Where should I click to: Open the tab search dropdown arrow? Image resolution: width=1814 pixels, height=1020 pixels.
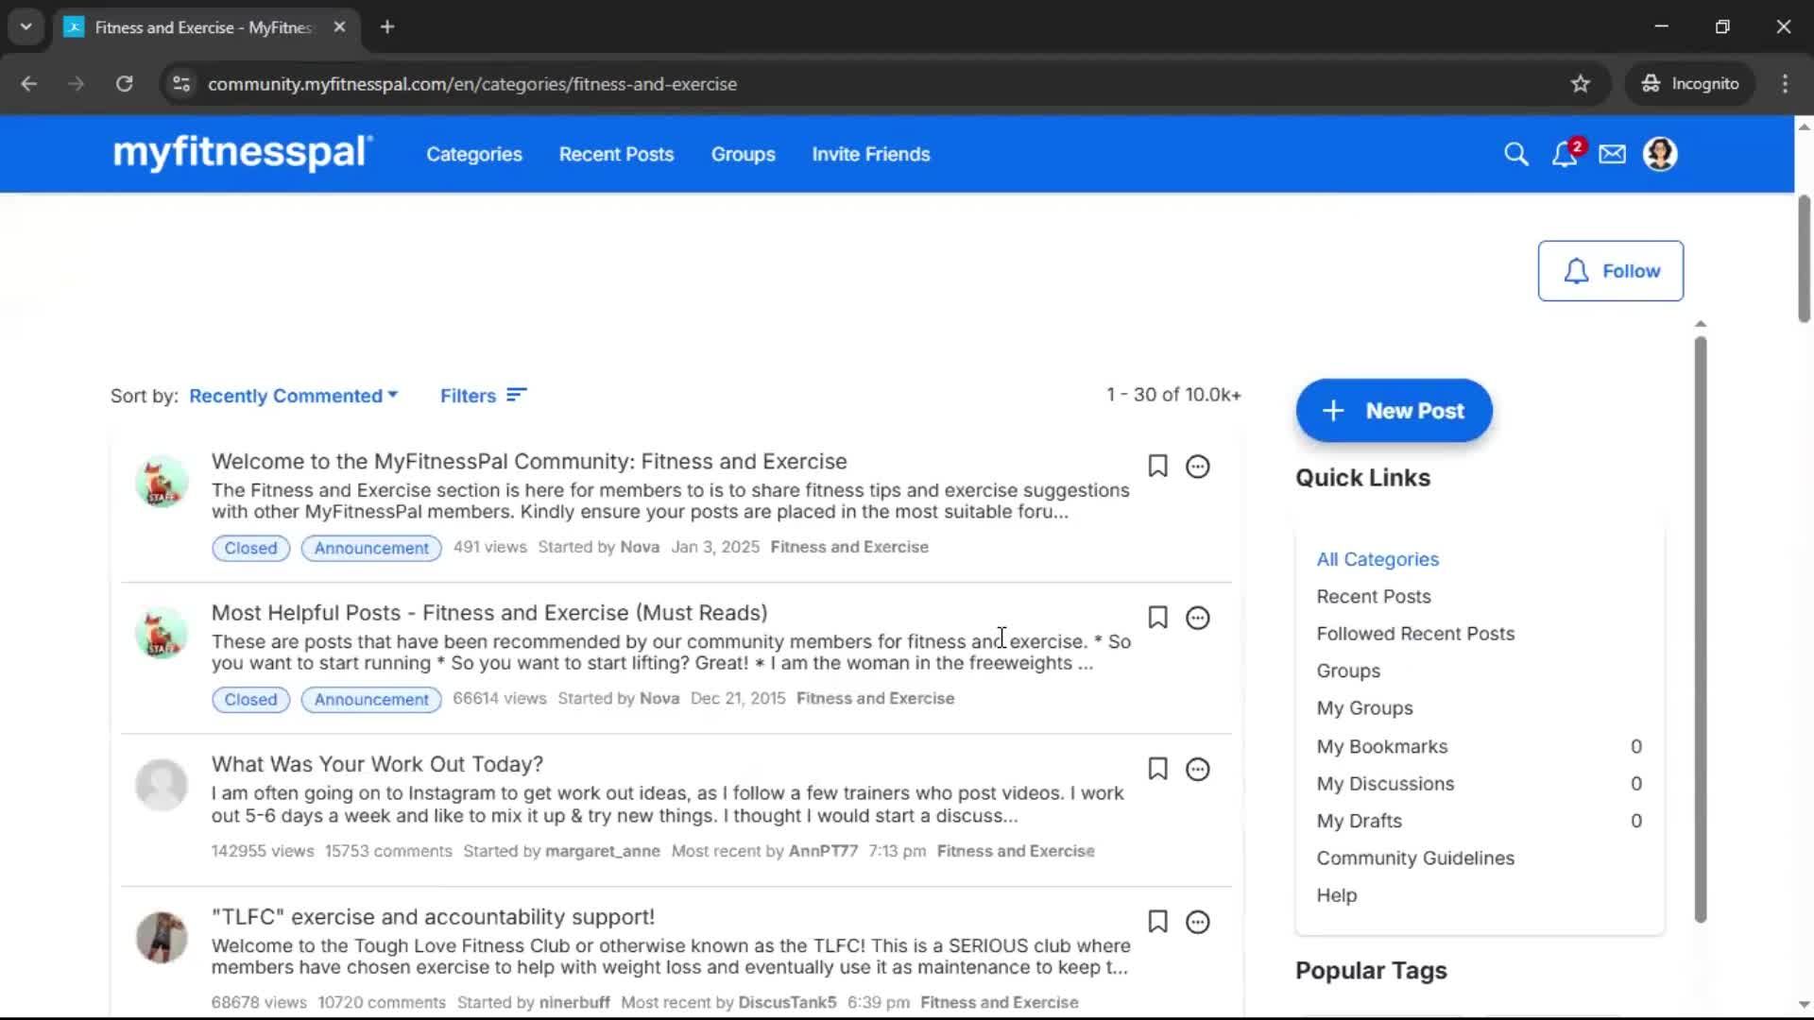[26, 26]
